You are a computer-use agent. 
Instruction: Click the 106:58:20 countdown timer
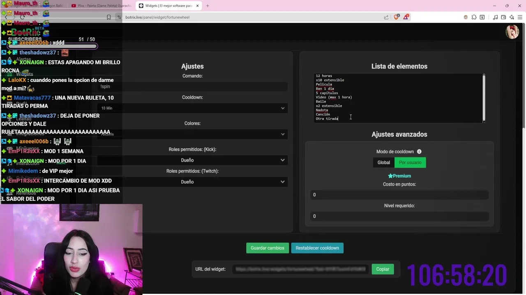(x=457, y=275)
